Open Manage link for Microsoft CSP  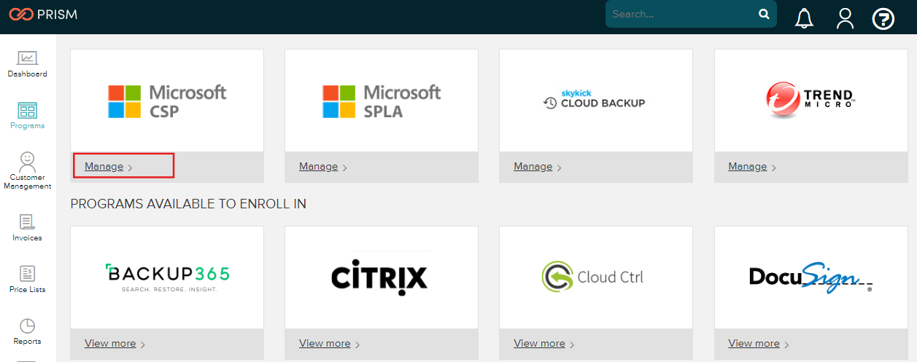click(104, 167)
